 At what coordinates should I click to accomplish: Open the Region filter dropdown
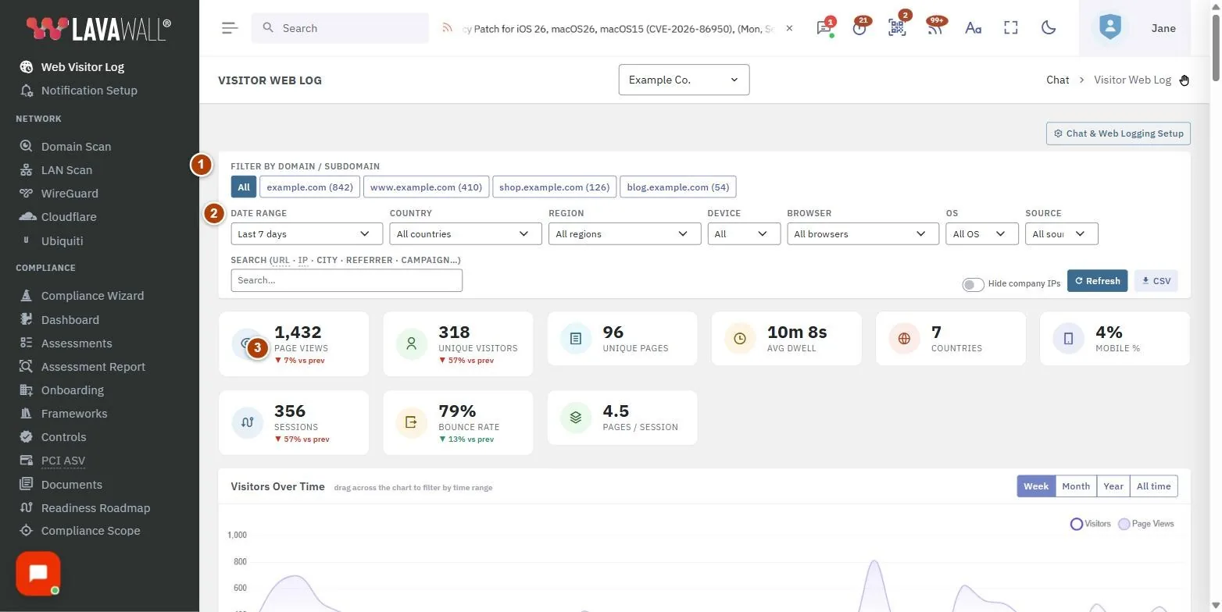624,233
